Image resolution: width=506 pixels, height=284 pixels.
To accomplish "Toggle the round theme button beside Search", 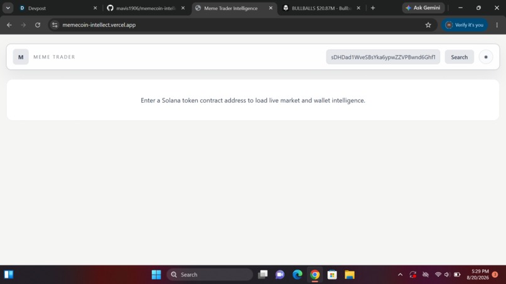I will tap(486, 57).
